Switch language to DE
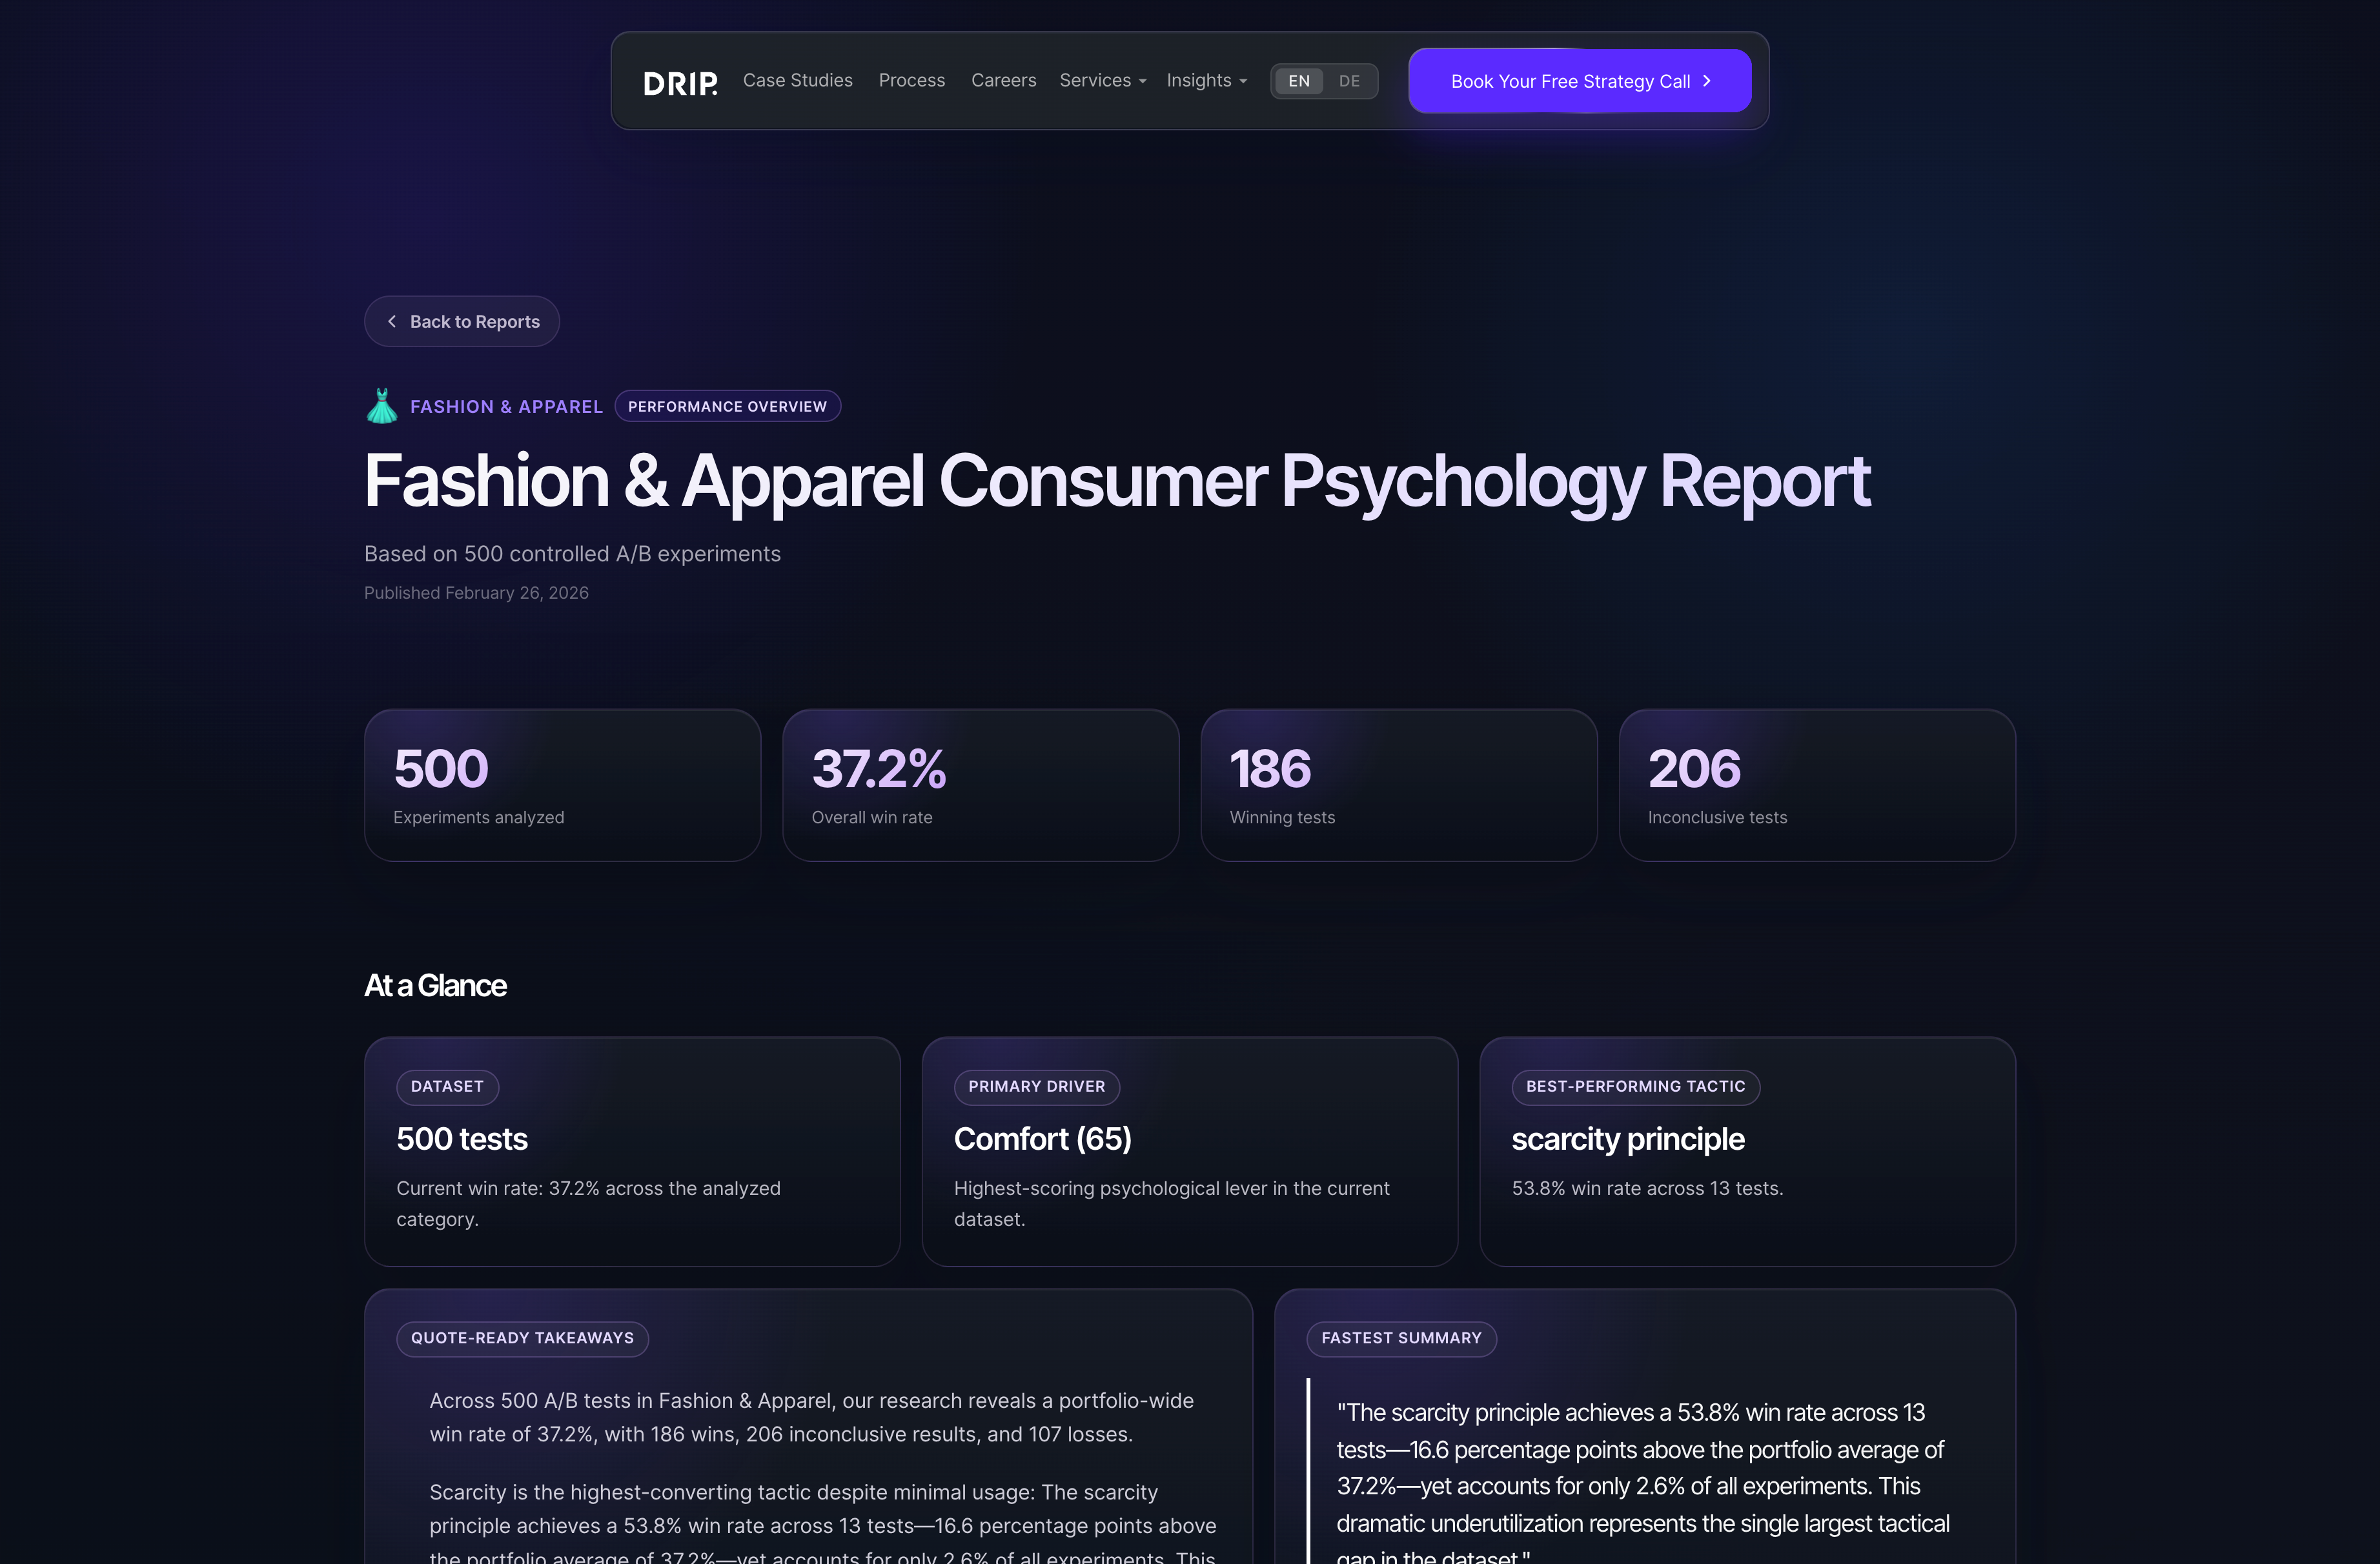This screenshot has width=2380, height=1564. click(1350, 81)
